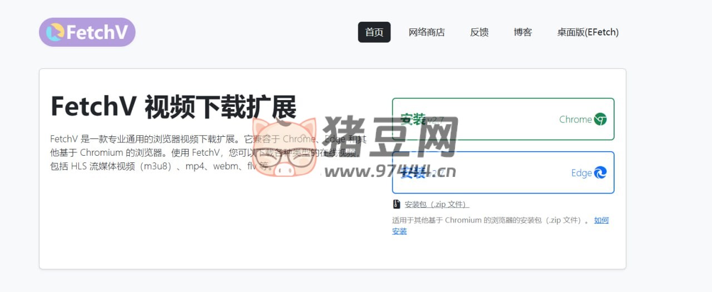Image resolution: width=712 pixels, height=292 pixels.
Task: Click the Chrome browser icon
Action: pos(600,120)
